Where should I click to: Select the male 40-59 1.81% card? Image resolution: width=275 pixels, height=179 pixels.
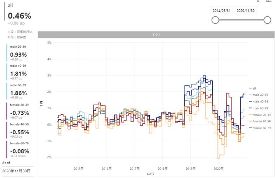point(19,72)
